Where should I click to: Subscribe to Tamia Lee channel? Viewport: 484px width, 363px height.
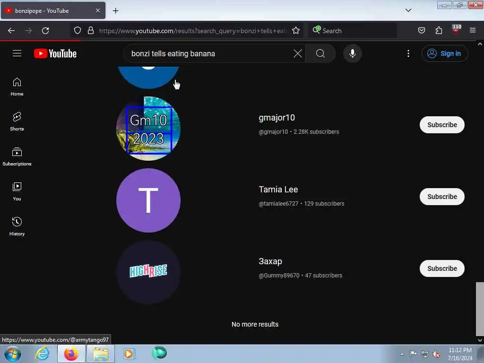coord(442,197)
